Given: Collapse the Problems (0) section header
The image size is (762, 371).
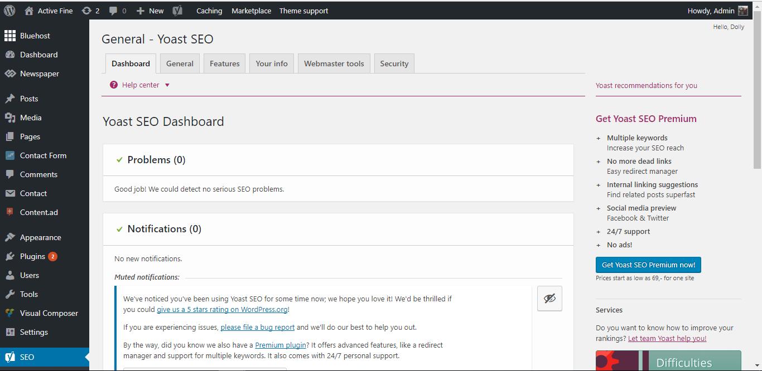Looking at the screenshot, I should click(338, 160).
